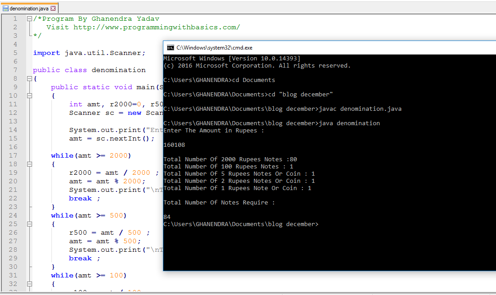Collapse the while 500 loop fold at line 25
The width and height of the screenshot is (496, 295).
29,224
